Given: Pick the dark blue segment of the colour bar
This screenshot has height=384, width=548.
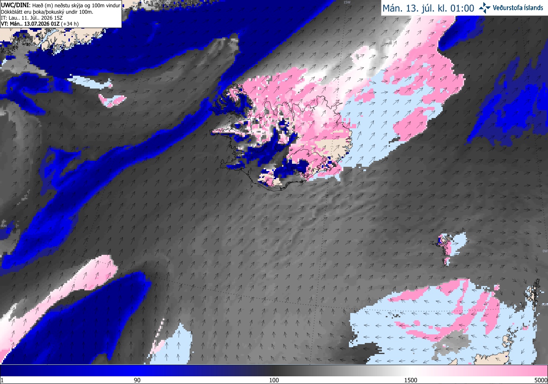Looking at the screenshot, I should pyautogui.click(x=86, y=370).
